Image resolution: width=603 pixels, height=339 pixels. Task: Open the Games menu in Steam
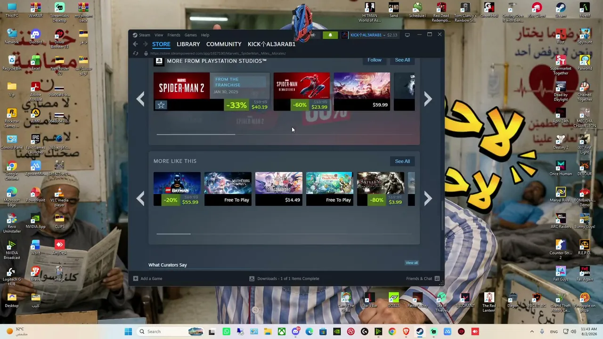[x=191, y=35]
